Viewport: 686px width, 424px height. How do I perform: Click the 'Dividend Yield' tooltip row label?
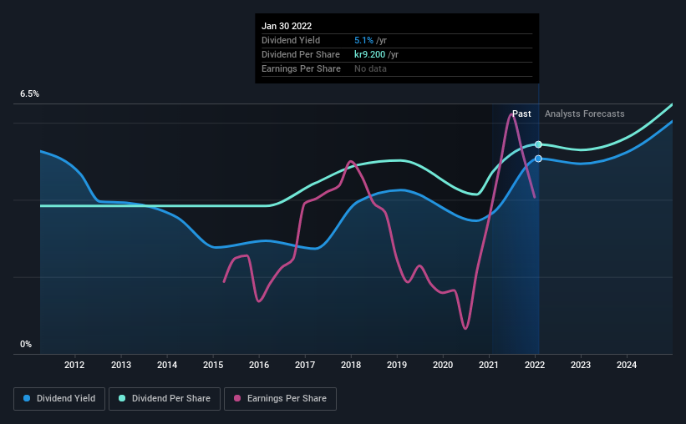coord(291,40)
